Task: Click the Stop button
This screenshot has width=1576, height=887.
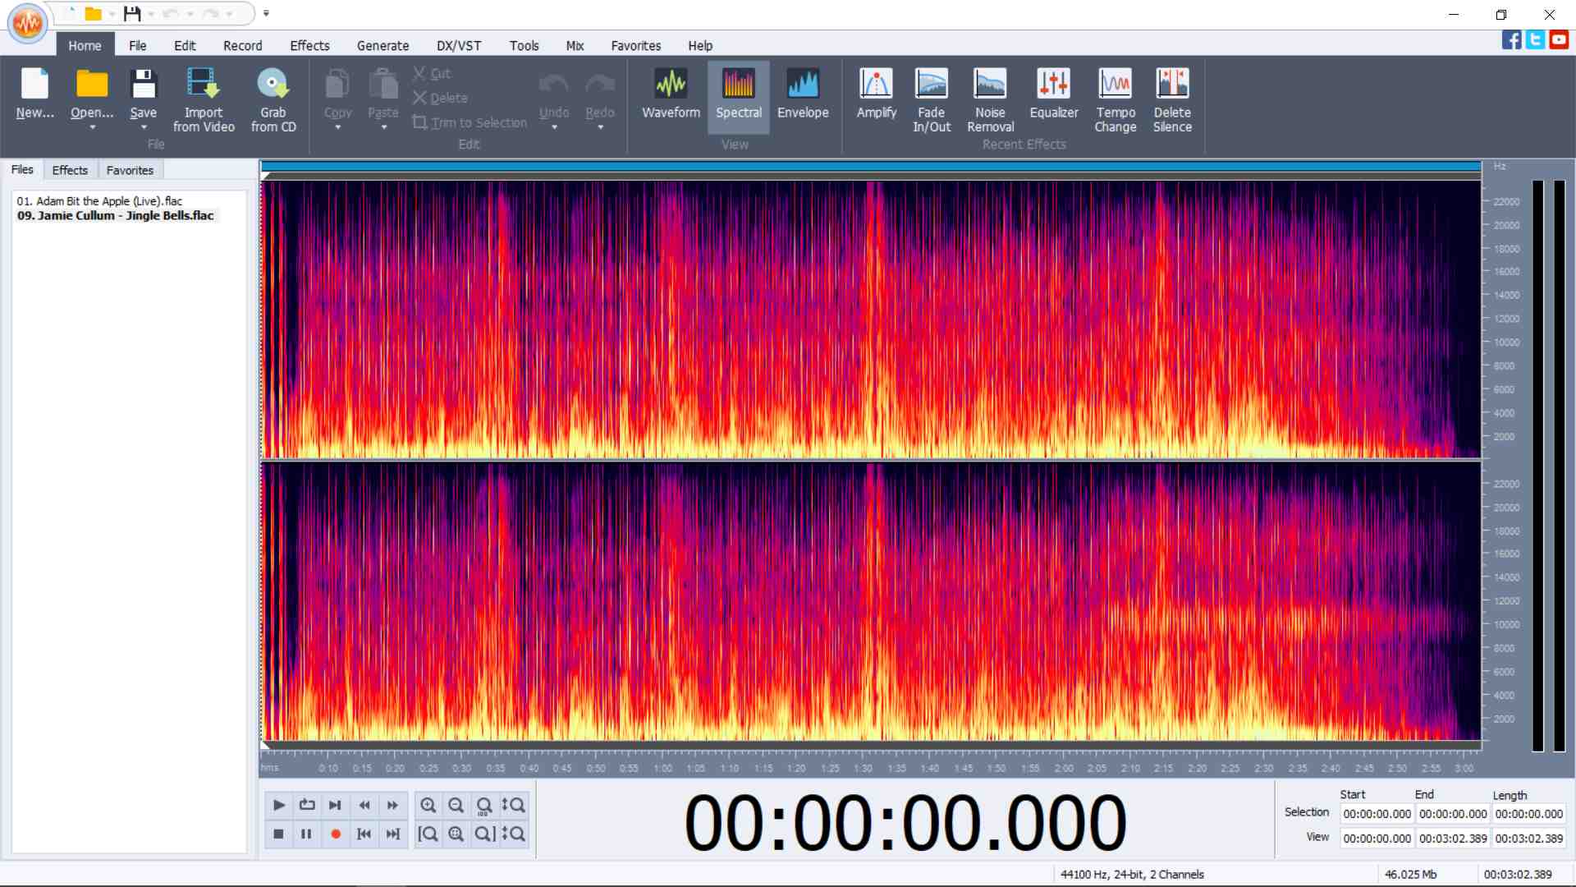Action: point(278,834)
